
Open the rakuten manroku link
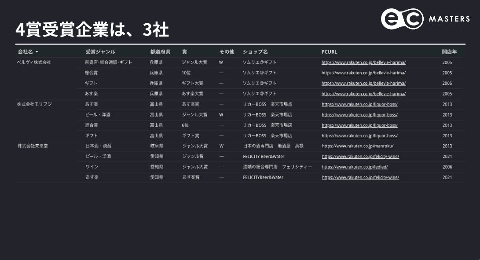358,146
